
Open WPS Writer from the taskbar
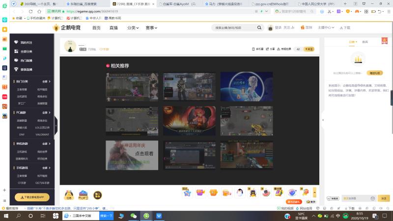(159, 216)
